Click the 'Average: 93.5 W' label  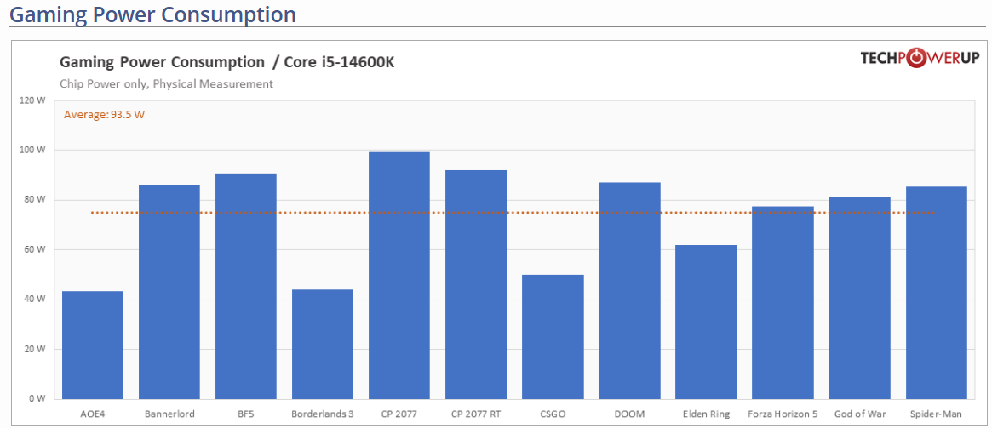(x=105, y=115)
